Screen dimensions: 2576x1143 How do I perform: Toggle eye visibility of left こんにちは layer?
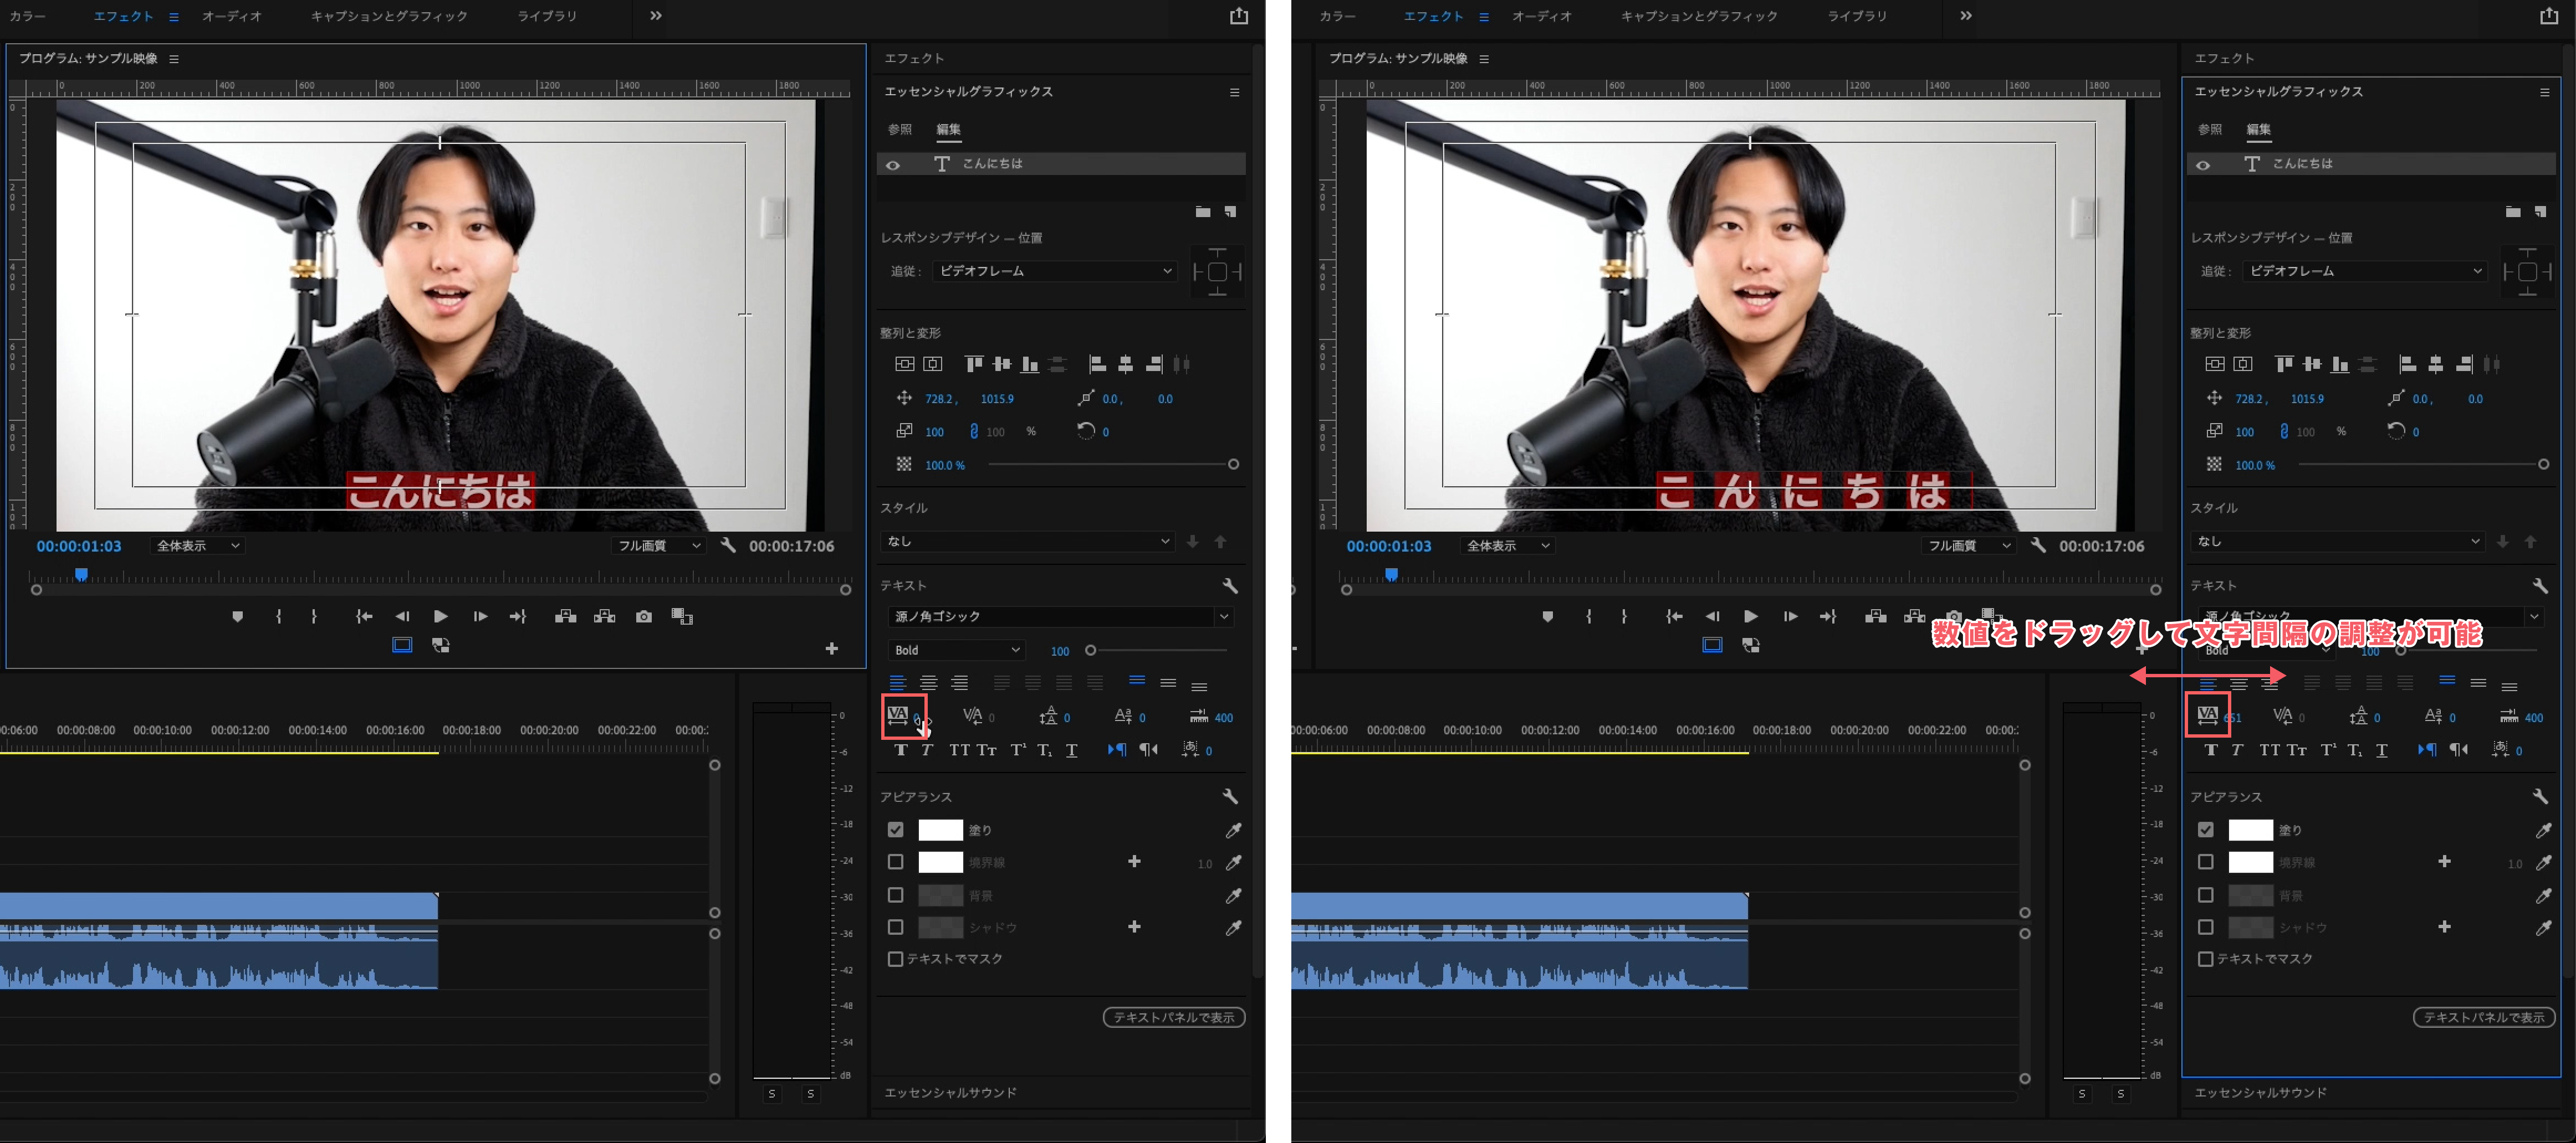point(893,165)
